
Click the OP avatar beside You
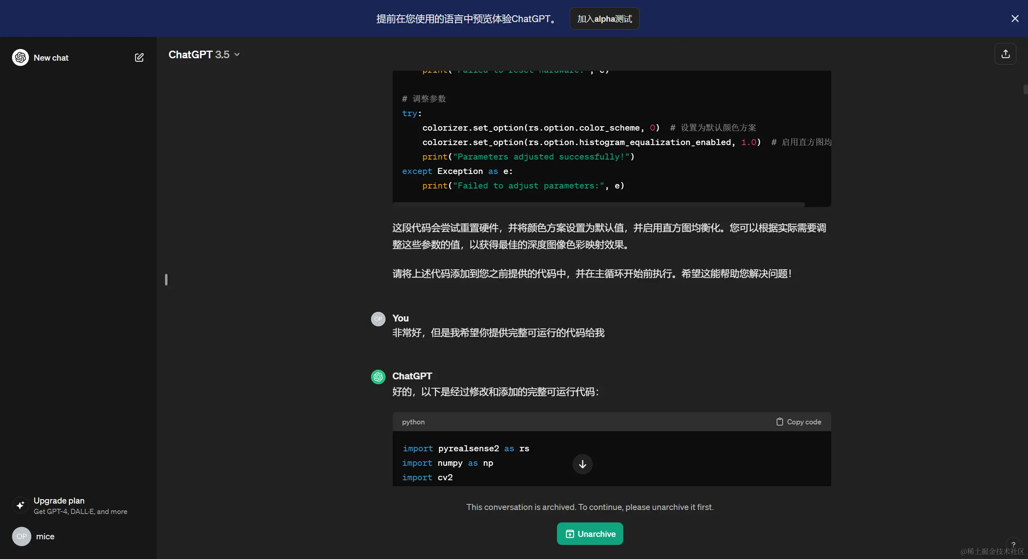(x=378, y=319)
